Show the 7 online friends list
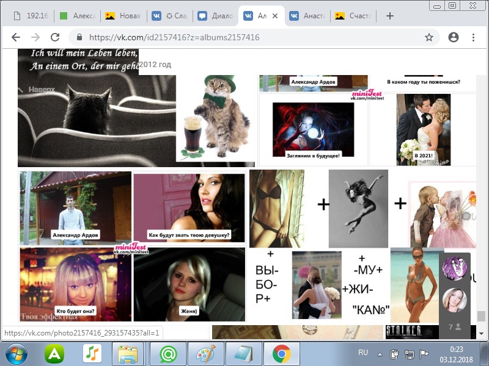The height and width of the screenshot is (366, 489). coord(455,327)
